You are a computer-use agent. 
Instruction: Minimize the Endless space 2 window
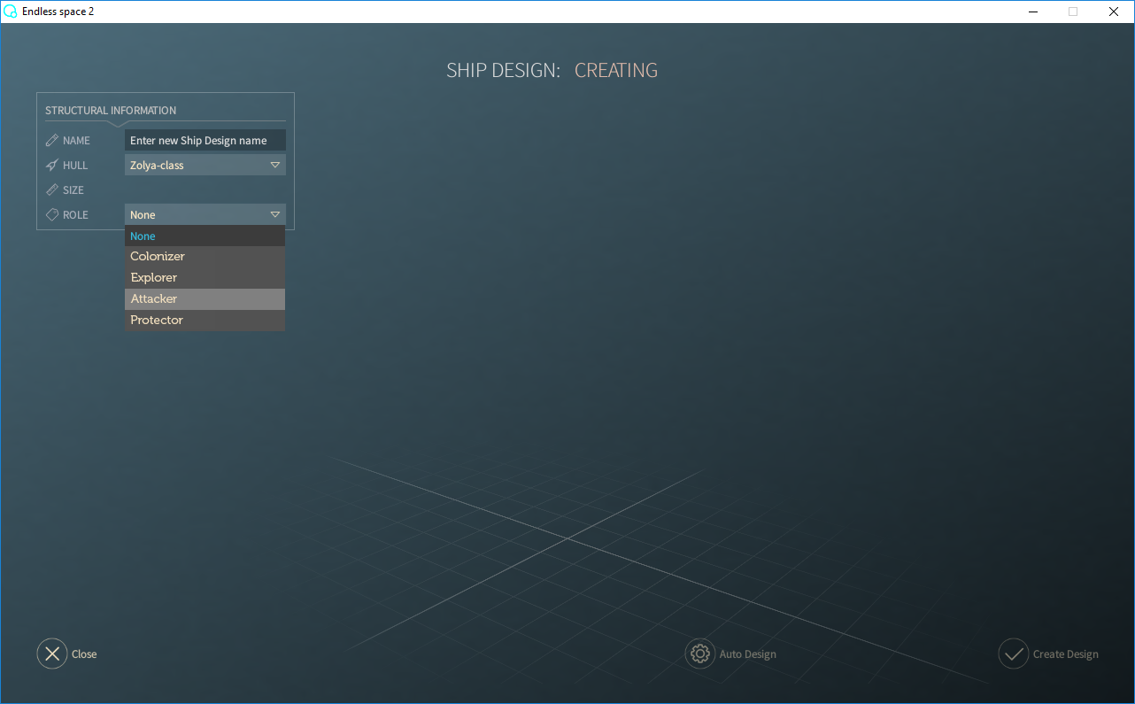1032,12
